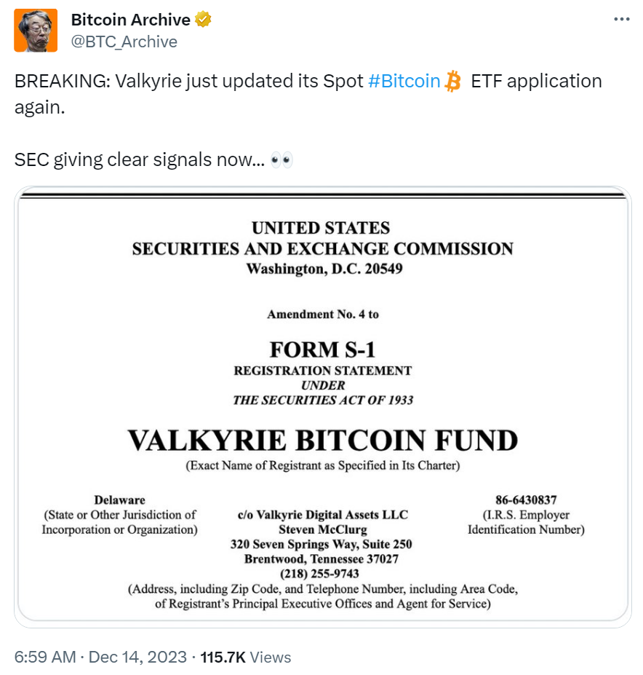Open the tweet timestamp 6:59 AM link
This screenshot has height=675, width=643.
45,657
